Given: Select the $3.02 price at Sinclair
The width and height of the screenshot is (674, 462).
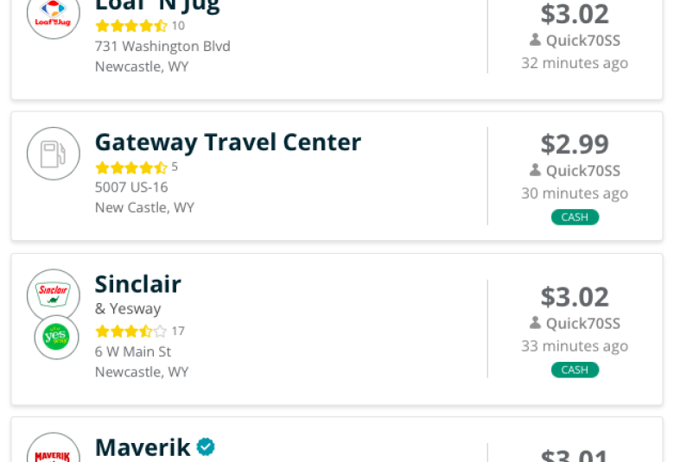Looking at the screenshot, I should 575,296.
